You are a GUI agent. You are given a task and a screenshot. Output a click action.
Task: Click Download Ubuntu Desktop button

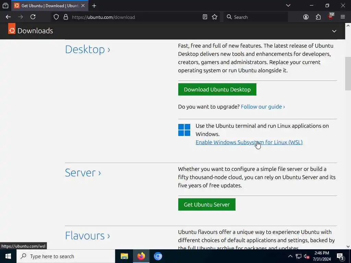pyautogui.click(x=217, y=89)
